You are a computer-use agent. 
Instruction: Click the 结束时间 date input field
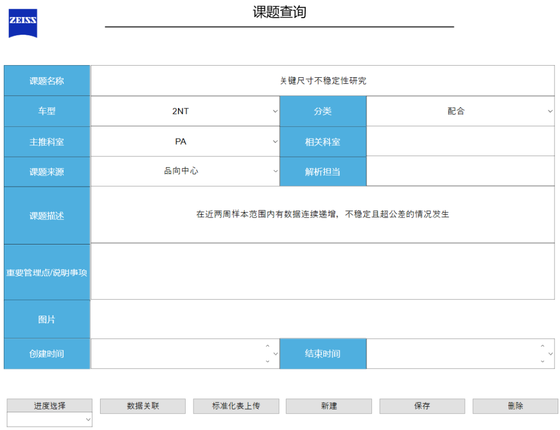(460, 354)
